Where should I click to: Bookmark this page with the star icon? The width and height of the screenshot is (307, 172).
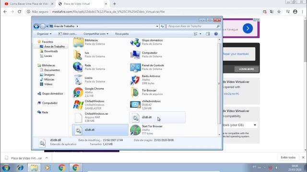point(279,11)
